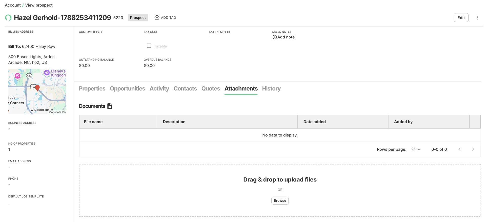This screenshot has height=222, width=486.
Task: Click the red location pin on map
Action: point(37,88)
